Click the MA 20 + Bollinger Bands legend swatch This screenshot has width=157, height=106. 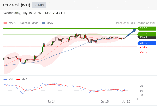click(5, 23)
